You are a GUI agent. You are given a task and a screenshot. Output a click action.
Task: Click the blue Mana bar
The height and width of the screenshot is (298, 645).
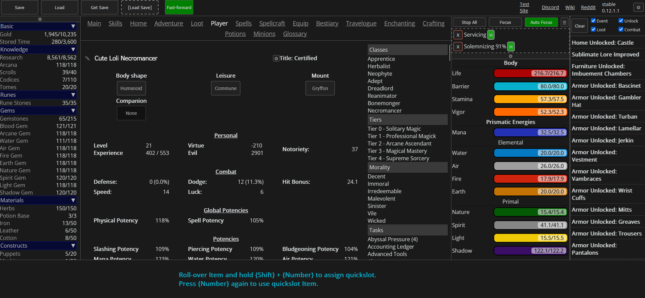pos(530,132)
